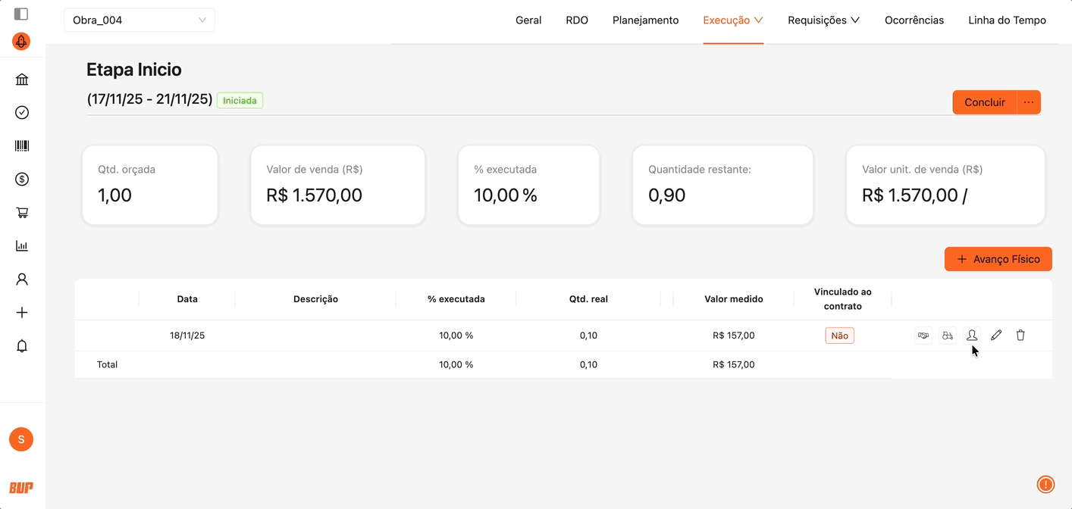This screenshot has height=509, width=1072.
Task: Delete the 18/11/25 entry with the trash icon
Action: 1020,336
